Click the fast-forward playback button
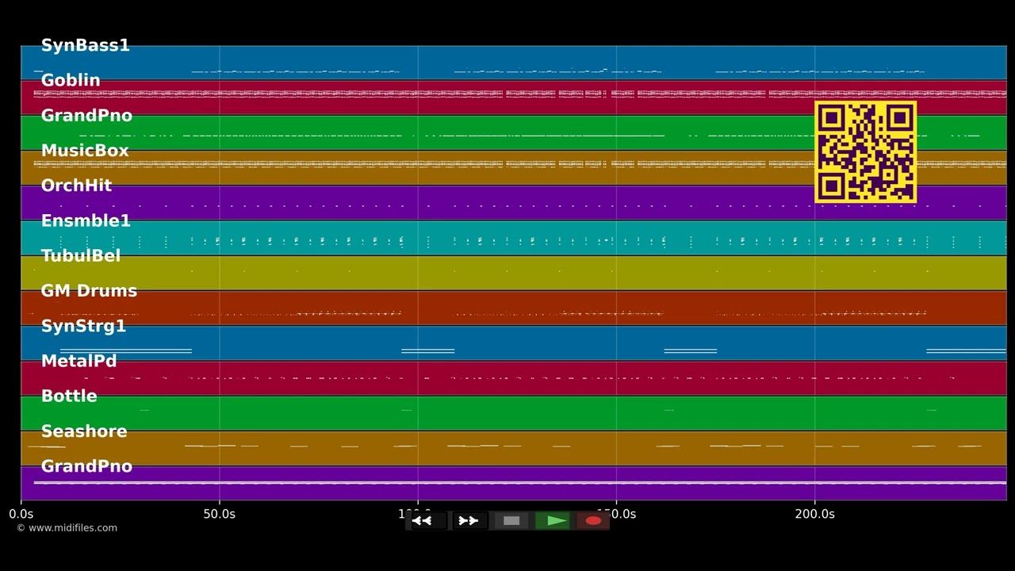This screenshot has width=1015, height=571. tap(469, 521)
